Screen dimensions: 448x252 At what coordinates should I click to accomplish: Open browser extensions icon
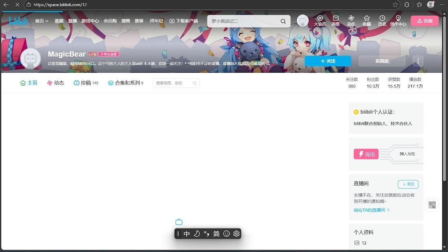407,5
